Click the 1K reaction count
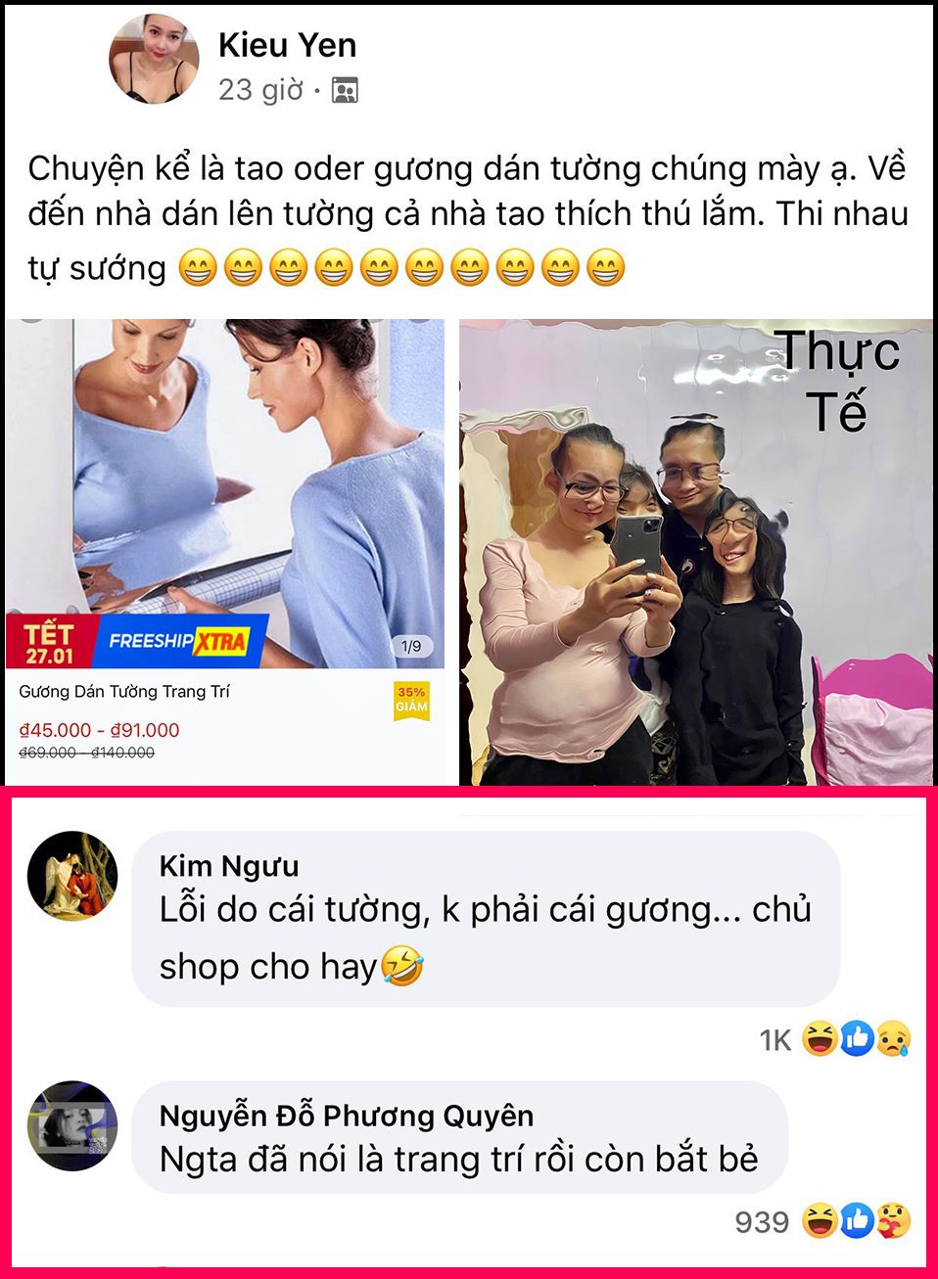 pyautogui.click(x=774, y=1039)
